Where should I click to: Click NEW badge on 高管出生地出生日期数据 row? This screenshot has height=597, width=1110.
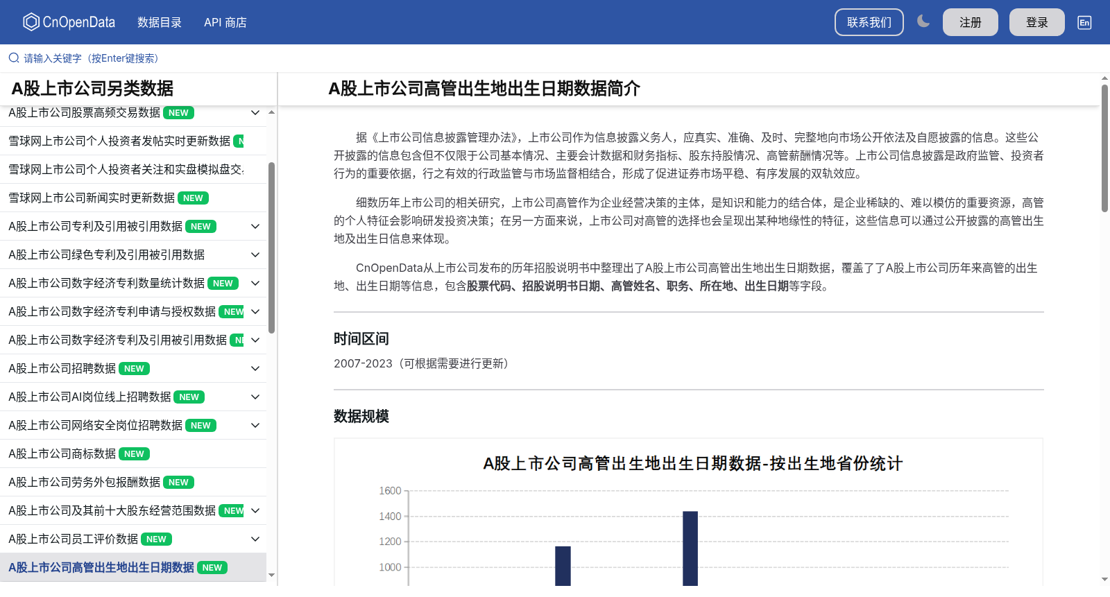click(212, 568)
